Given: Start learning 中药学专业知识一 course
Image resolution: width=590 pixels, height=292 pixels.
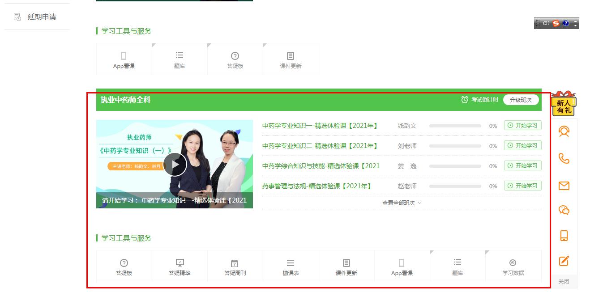Looking at the screenshot, I should pyautogui.click(x=522, y=126).
